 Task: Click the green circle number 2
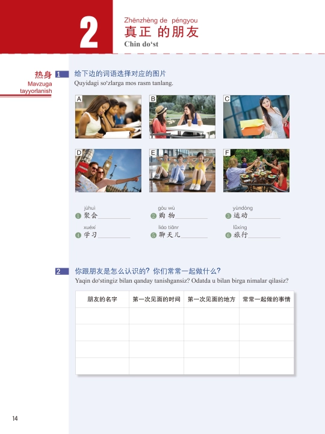click(153, 216)
